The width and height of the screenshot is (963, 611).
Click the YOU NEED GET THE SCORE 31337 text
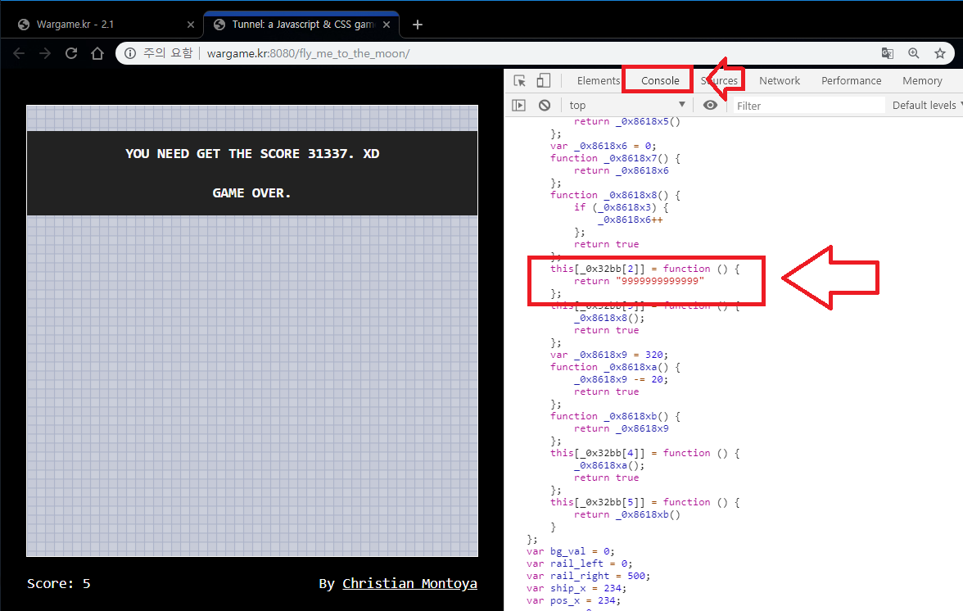(252, 153)
